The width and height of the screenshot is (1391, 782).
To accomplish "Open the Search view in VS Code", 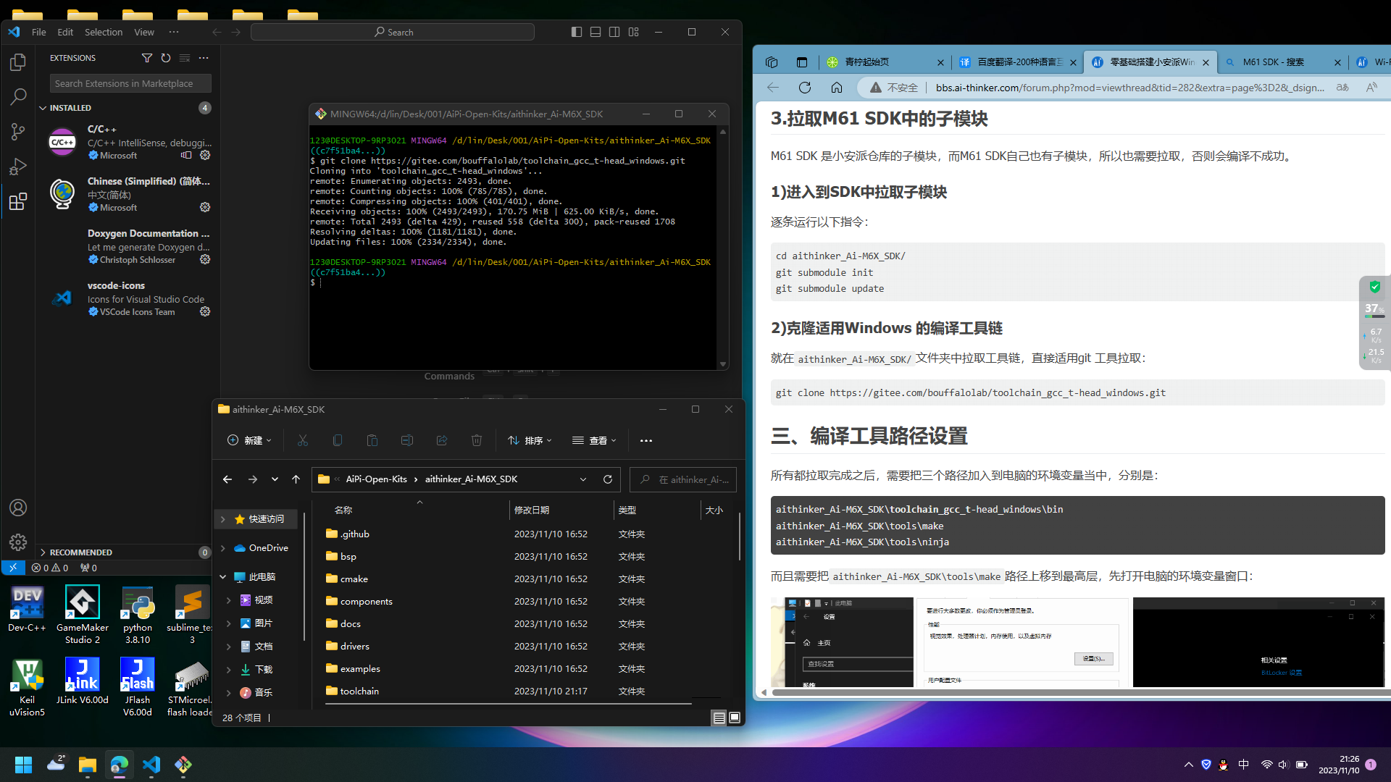I will (18, 97).
